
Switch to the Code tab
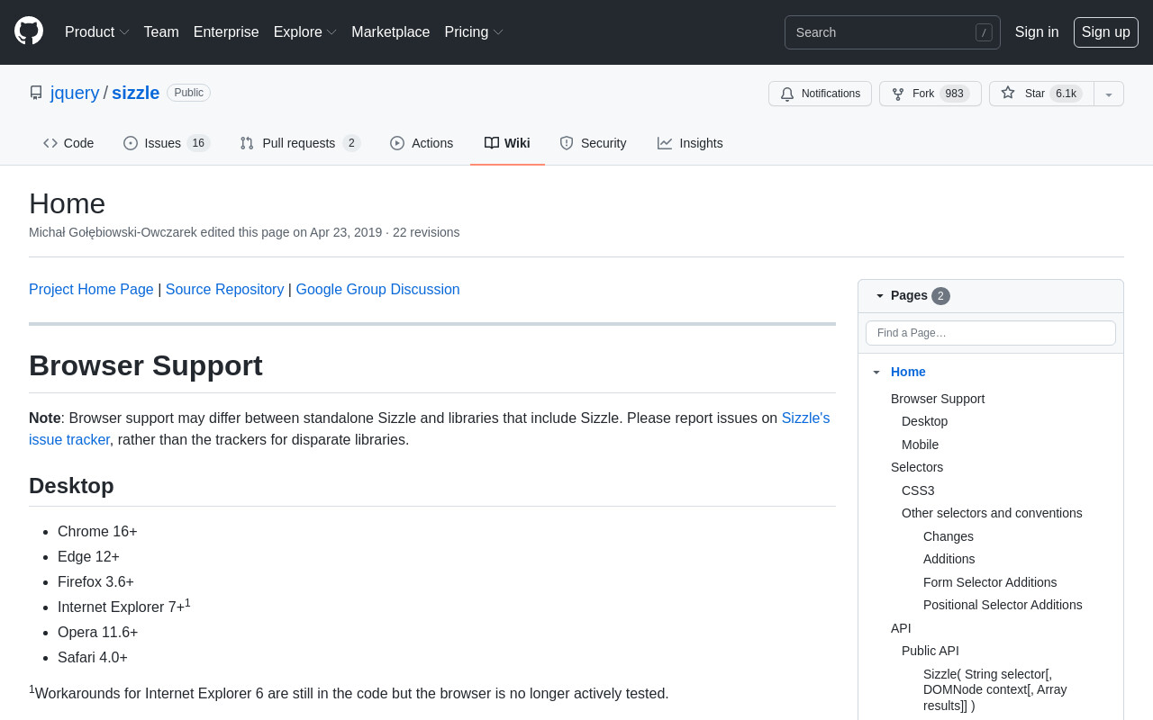[x=68, y=143]
